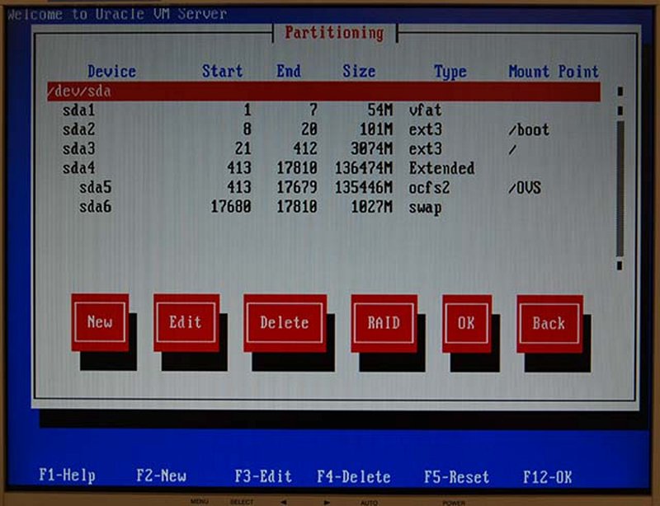This screenshot has width=660, height=506.
Task: Click the Start column header
Action: pyautogui.click(x=222, y=71)
